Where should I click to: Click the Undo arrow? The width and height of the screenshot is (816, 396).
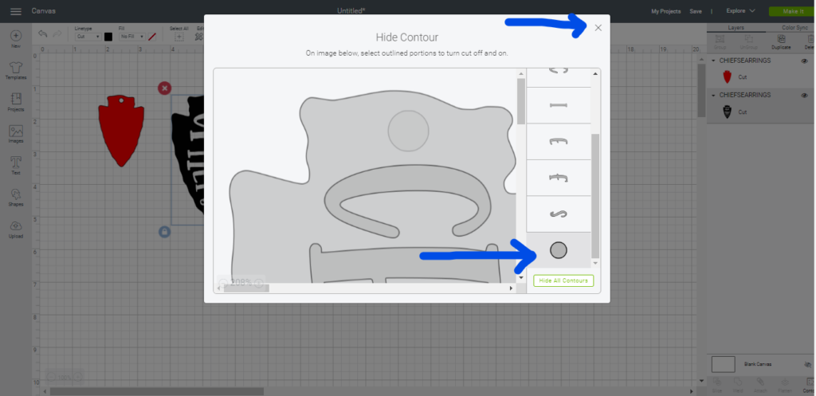pos(43,33)
